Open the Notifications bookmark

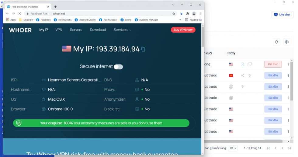pyautogui.click(x=63, y=20)
